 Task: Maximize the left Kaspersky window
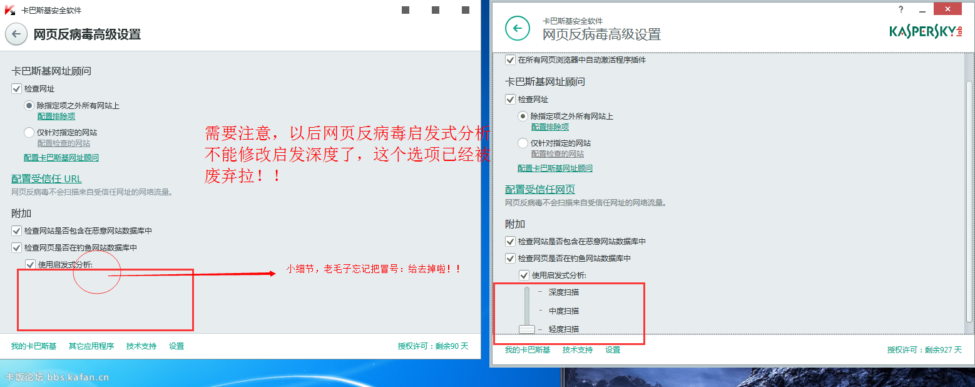coord(436,10)
